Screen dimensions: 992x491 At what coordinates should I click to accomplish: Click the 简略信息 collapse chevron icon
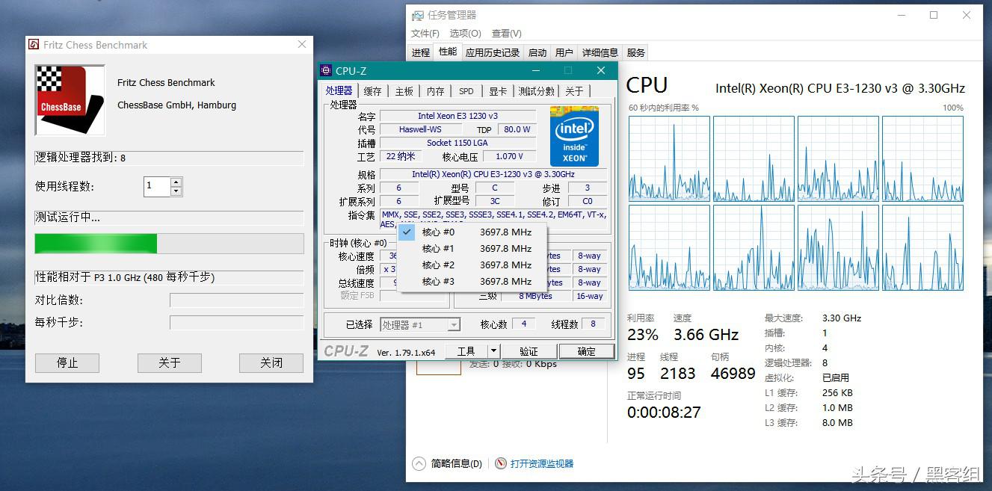pyautogui.click(x=419, y=463)
